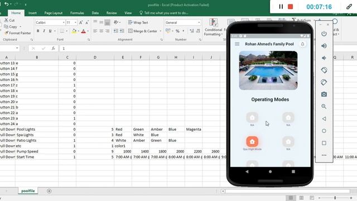357x201 pixels.
Task: Pause the screen recording
Action: pyautogui.click(x=281, y=7)
